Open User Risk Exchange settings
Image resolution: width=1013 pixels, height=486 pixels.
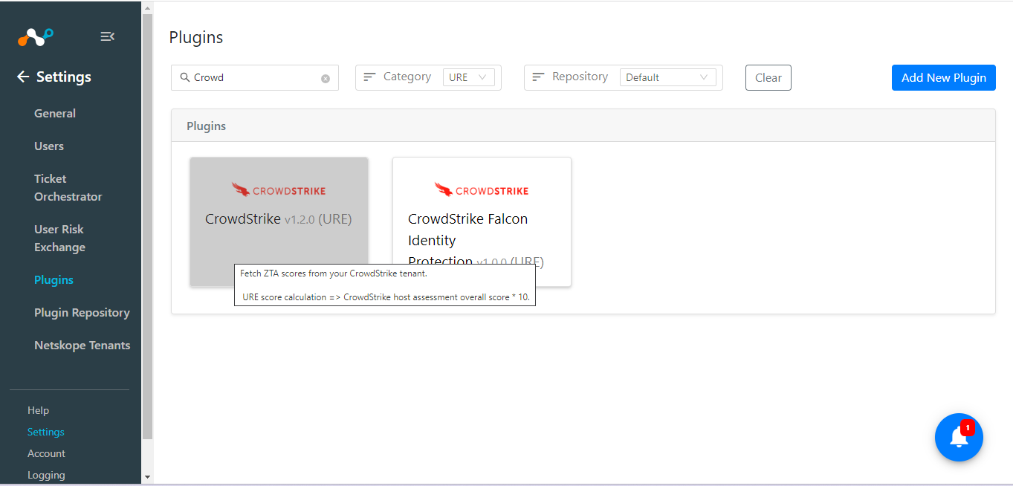coord(60,239)
